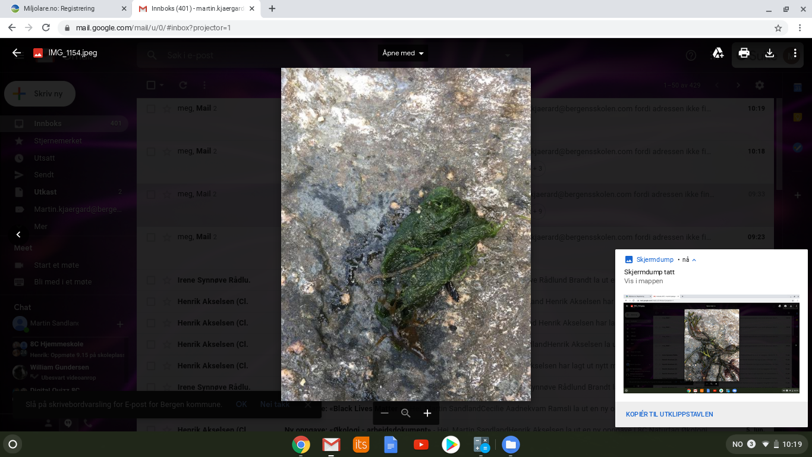Open William Gundersen chat
The height and width of the screenshot is (457, 812).
pos(68,372)
